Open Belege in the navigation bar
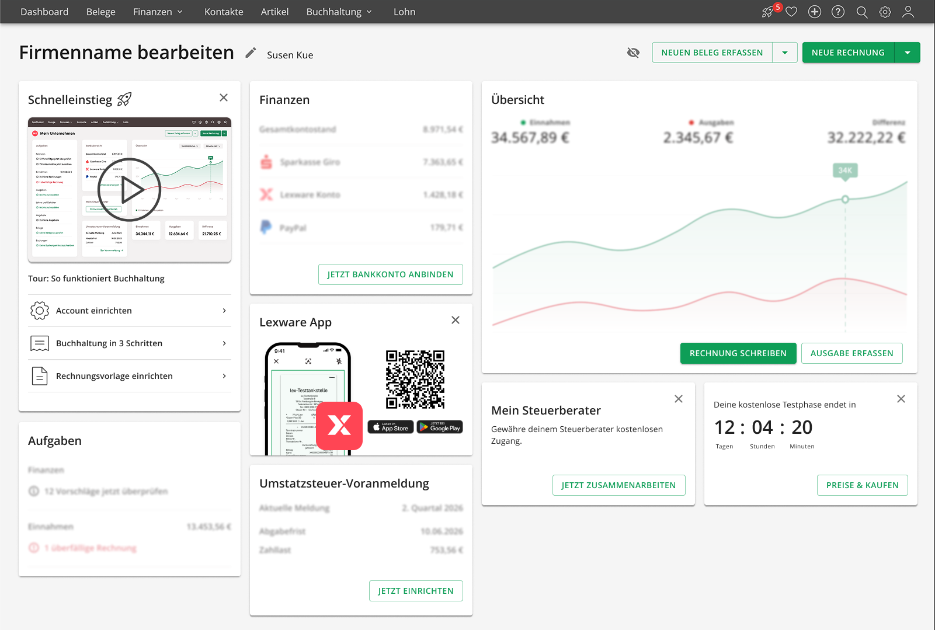 100,12
